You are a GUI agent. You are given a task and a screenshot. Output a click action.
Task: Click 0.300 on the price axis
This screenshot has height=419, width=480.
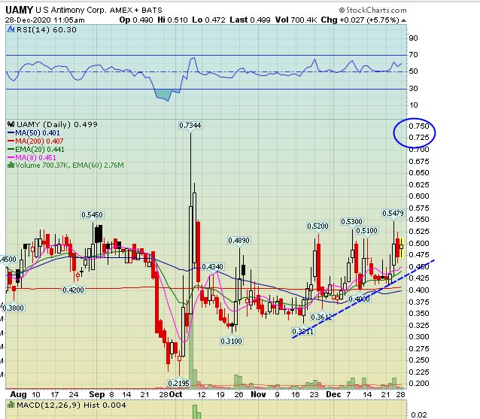[x=419, y=337]
